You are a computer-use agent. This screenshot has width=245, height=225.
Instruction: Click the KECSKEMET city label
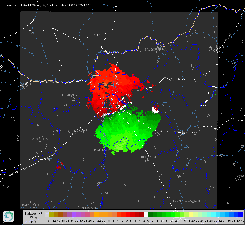point(150,157)
